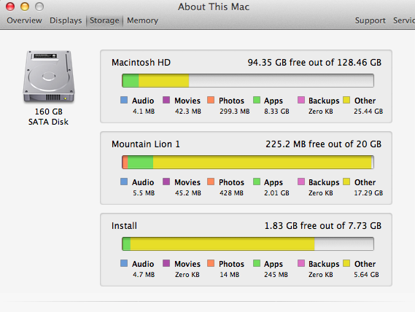The width and height of the screenshot is (415, 312).
Task: Click the pink Backups swatch under Install
Action: (301, 263)
